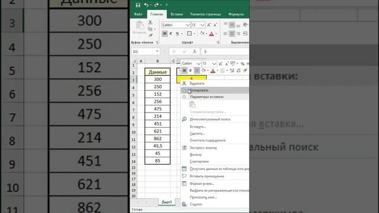This screenshot has width=379, height=213.
Task: Select the Данные header cell
Action: click(158, 72)
